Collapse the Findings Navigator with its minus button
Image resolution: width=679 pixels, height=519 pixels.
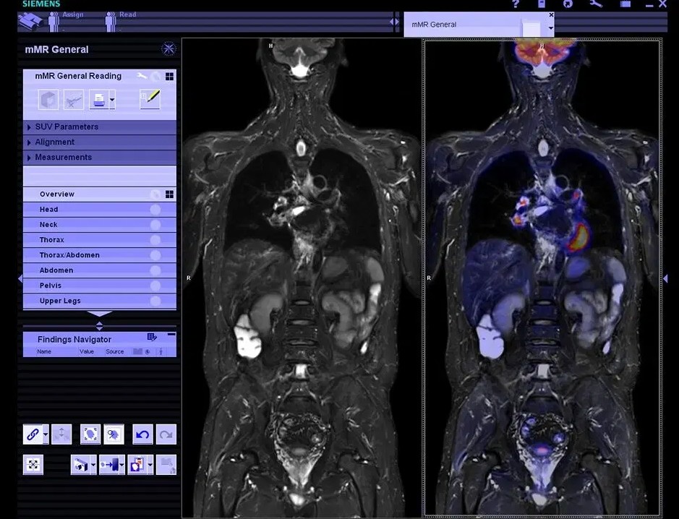(171, 335)
